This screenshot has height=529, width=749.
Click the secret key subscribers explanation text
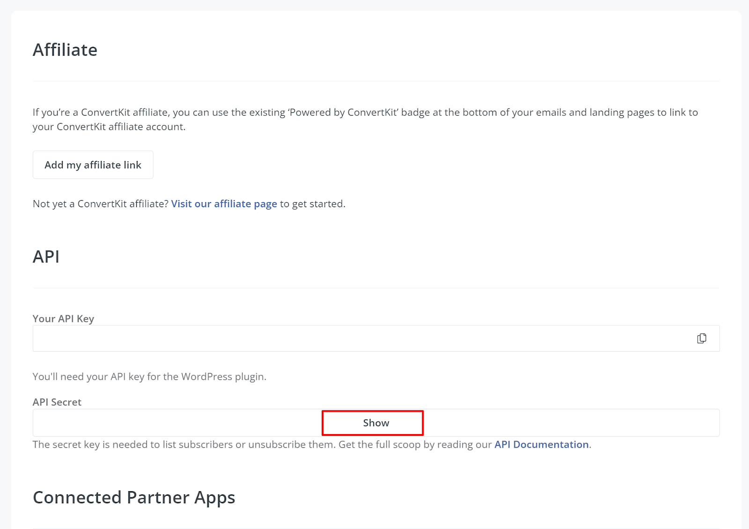(x=312, y=444)
